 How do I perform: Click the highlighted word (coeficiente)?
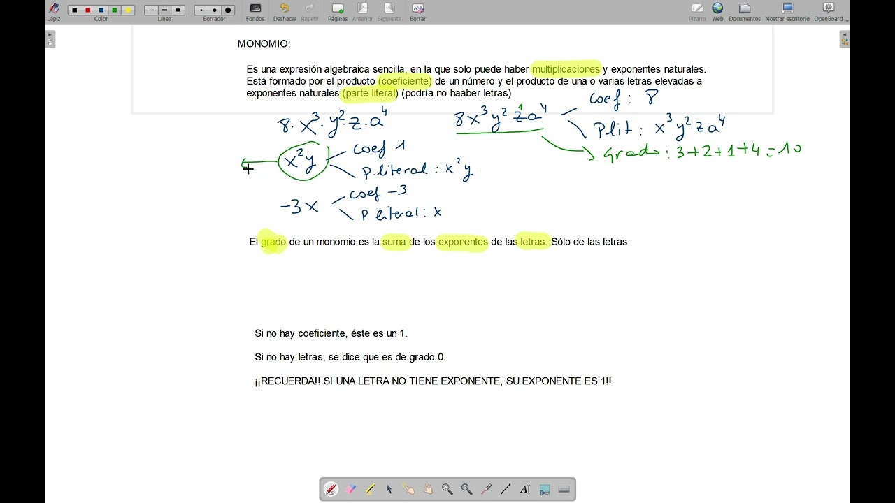(405, 81)
